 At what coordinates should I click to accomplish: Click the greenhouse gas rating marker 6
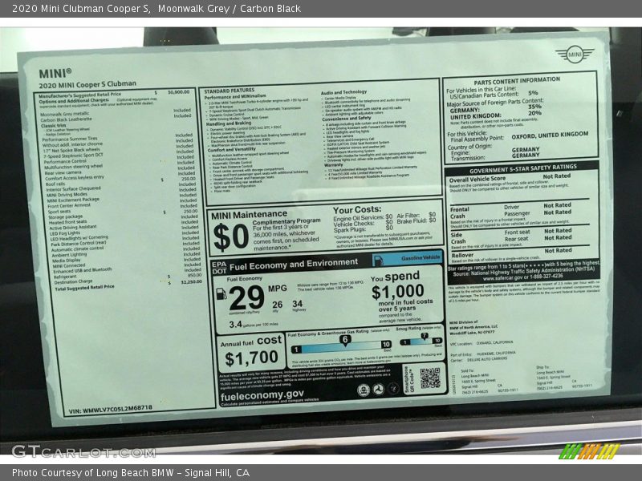[345, 339]
